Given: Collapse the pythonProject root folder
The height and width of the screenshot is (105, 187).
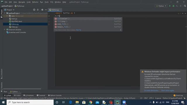Looking at the screenshot, I should click(5, 13).
